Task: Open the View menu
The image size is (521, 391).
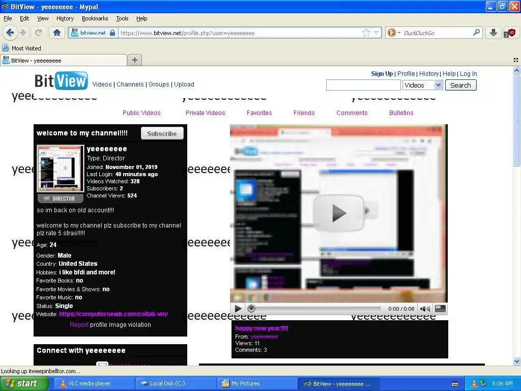Action: point(43,18)
